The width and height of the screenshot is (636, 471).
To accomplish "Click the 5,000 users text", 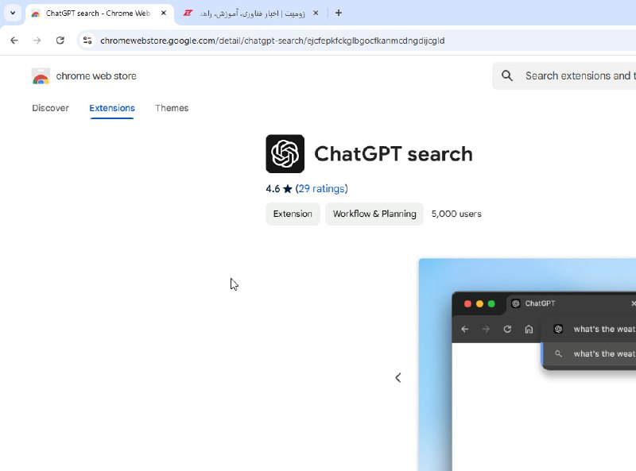I will [456, 214].
